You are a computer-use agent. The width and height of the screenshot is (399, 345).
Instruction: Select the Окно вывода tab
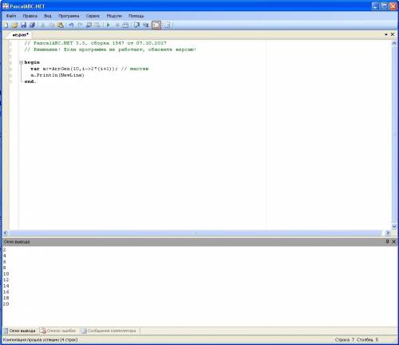(x=20, y=331)
